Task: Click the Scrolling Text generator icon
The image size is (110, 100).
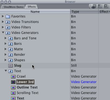Action: (x=13, y=93)
